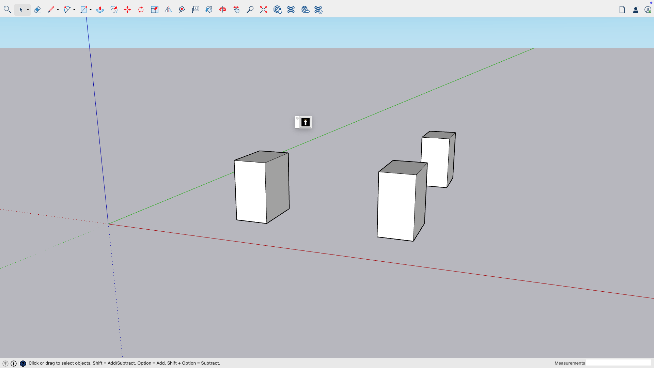Screen dimensions: 654x368
Task: Select the Eraser tool
Action: [x=37, y=10]
